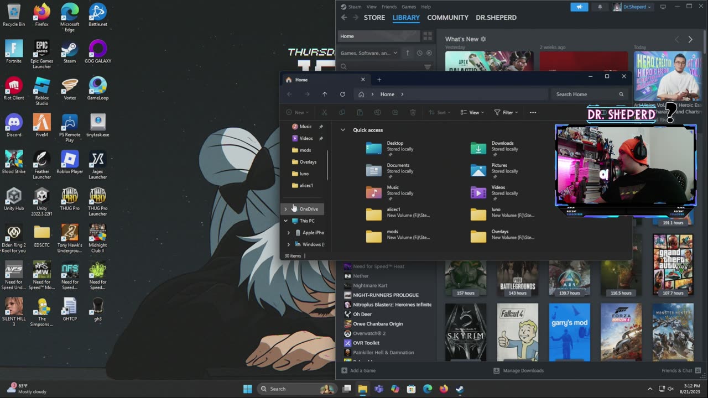Open the GOG GALAXY desktop icon
Image resolution: width=708 pixels, height=398 pixels.
click(x=98, y=51)
